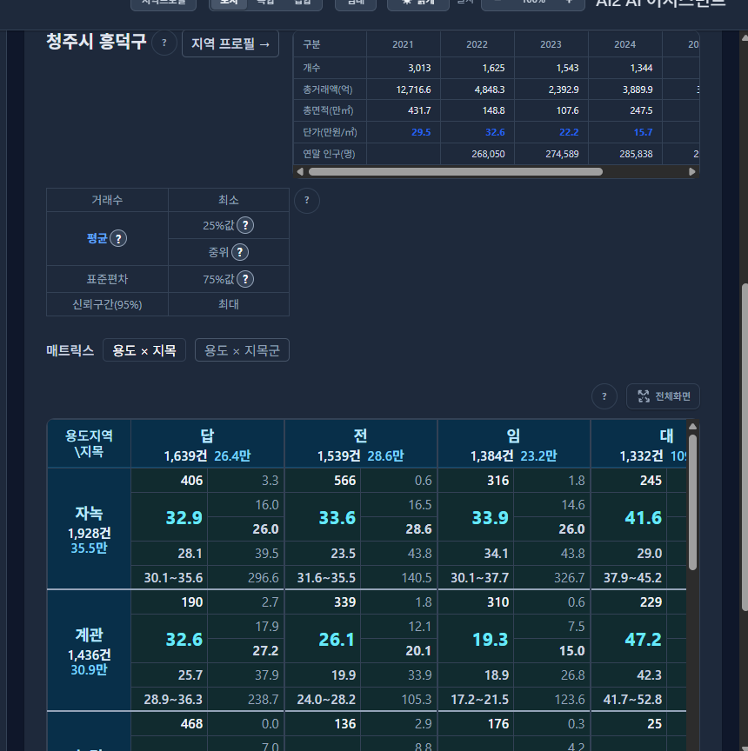The width and height of the screenshot is (748, 751).
Task: Click the 19.3 average in 계관 임 cell
Action: [x=490, y=640]
